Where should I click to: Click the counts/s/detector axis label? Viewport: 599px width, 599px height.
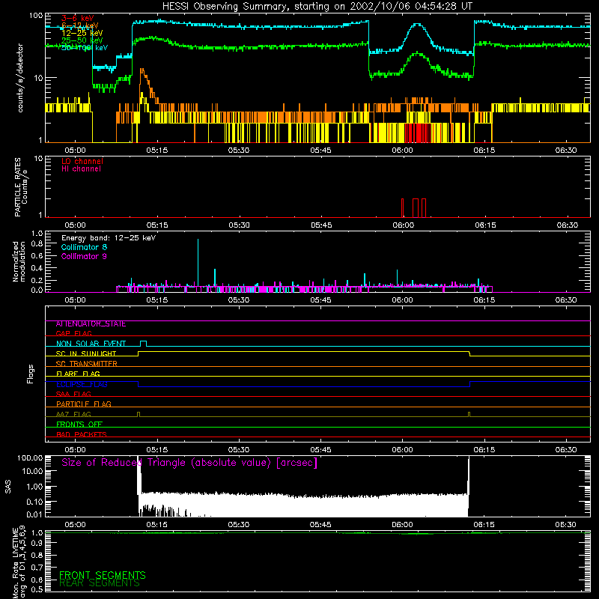pyautogui.click(x=20, y=78)
